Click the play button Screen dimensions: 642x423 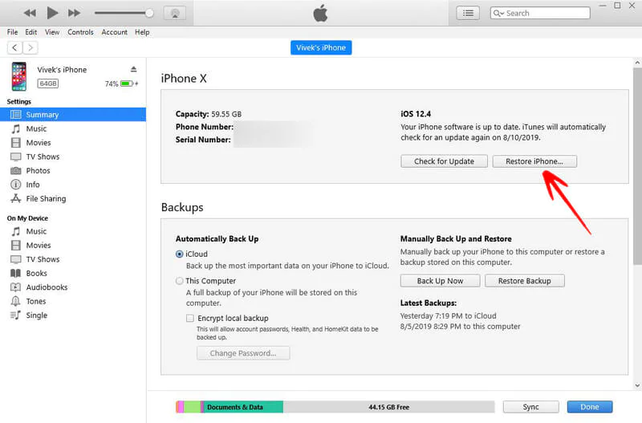pyautogui.click(x=52, y=13)
